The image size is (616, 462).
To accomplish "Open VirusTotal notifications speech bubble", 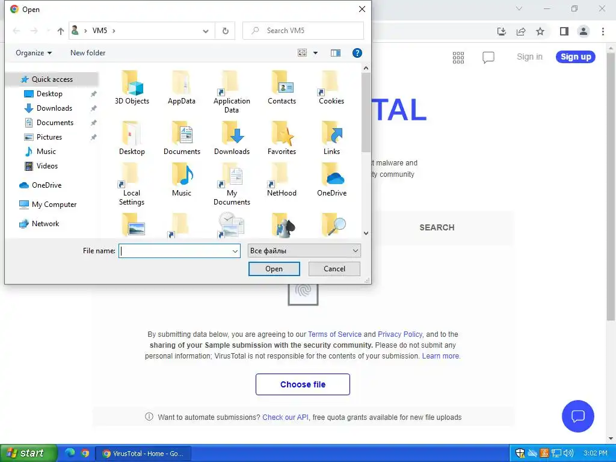I will pyautogui.click(x=488, y=57).
